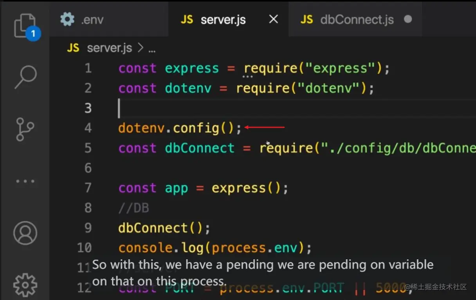Screen dimensions: 476x300
Task: Click console.log(process.env) statement
Action: 215,248
